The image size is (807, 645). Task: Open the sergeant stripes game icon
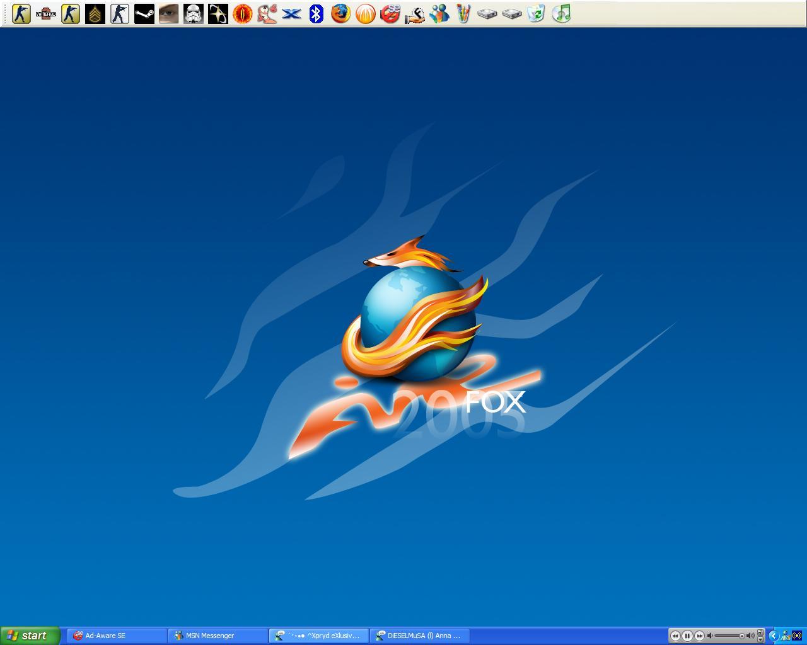tap(95, 14)
